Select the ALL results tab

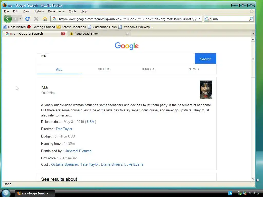[x=59, y=69]
